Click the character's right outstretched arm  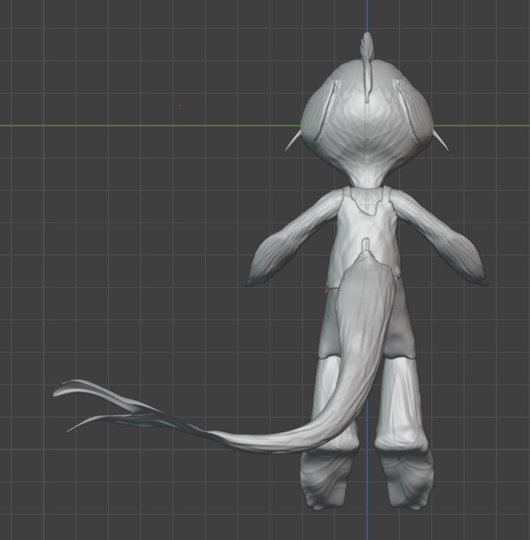[x=442, y=239]
